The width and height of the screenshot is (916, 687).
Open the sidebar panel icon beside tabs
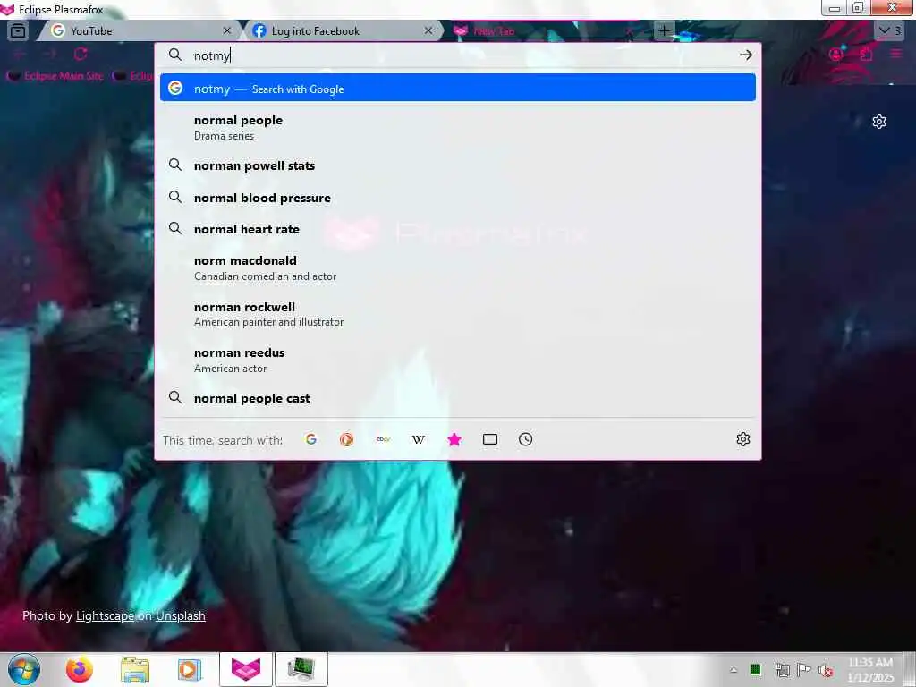click(x=18, y=30)
